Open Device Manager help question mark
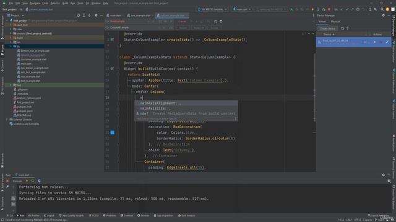The height and width of the screenshot is (222, 396). tap(348, 28)
